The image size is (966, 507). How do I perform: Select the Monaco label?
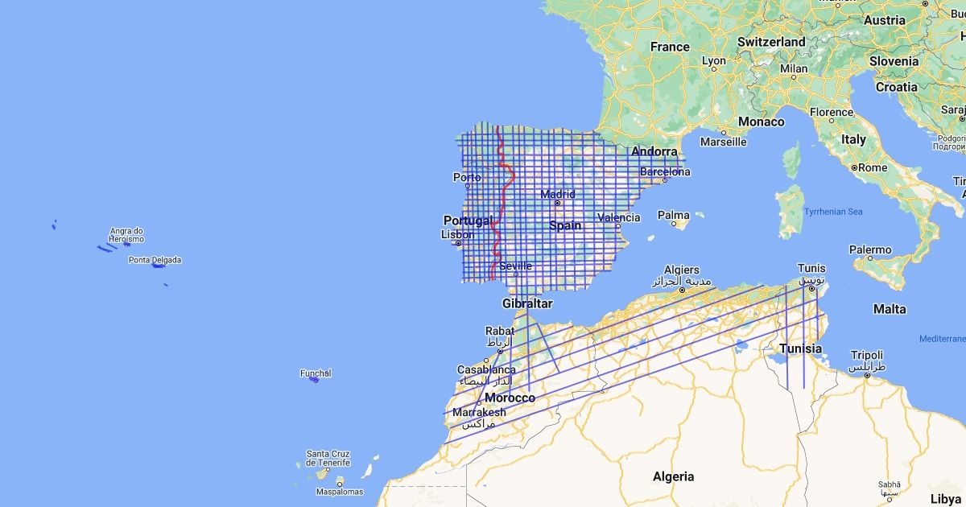pos(762,122)
